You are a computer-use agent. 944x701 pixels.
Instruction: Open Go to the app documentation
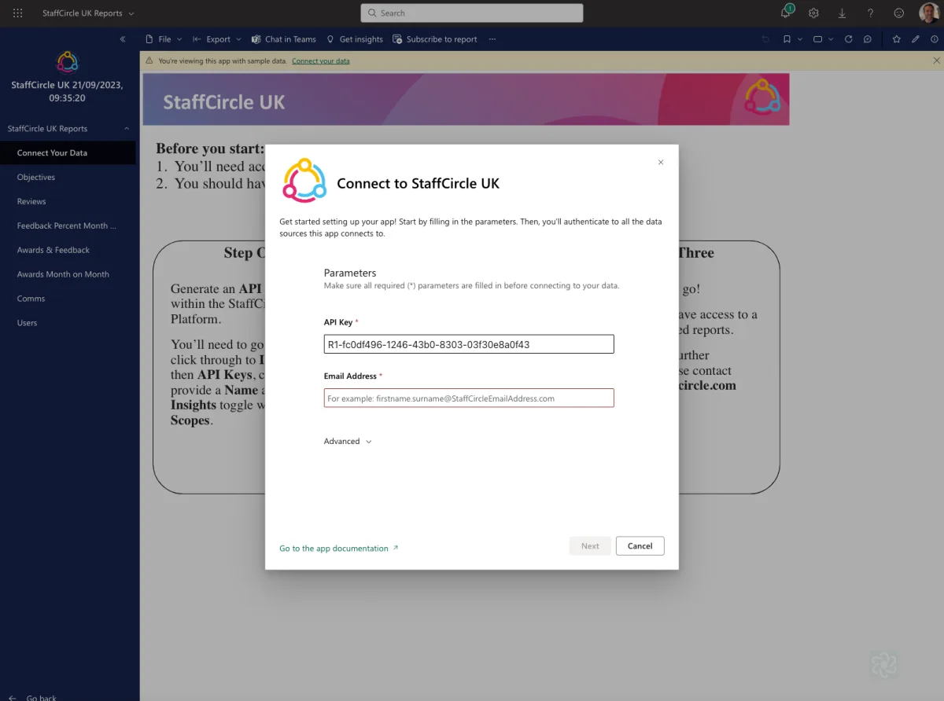point(339,549)
